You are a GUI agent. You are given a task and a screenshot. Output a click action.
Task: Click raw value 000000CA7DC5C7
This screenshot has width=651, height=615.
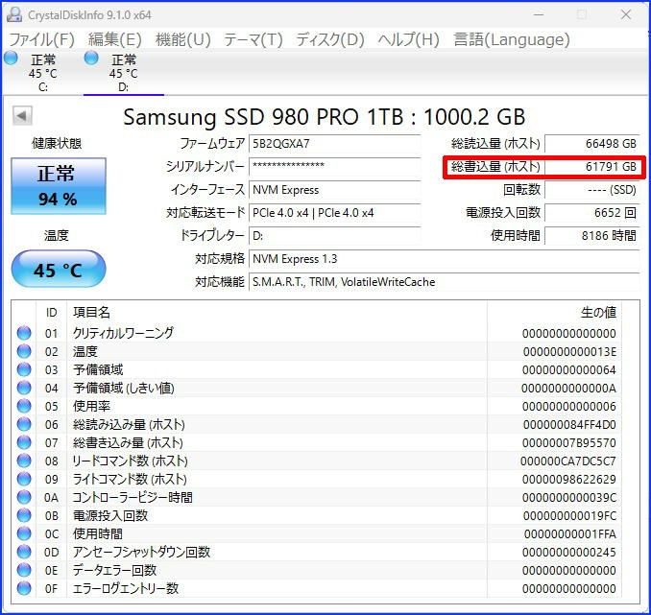click(568, 461)
